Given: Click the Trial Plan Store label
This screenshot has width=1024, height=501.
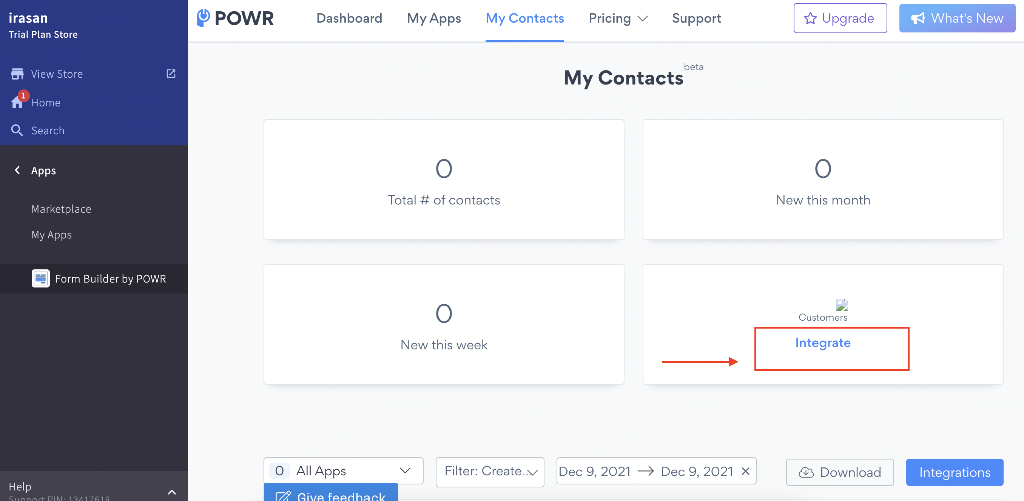Looking at the screenshot, I should click(43, 35).
